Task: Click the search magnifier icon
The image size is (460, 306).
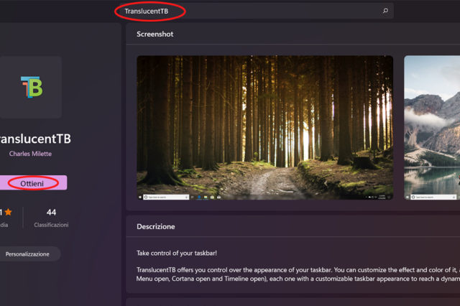Action: point(385,11)
